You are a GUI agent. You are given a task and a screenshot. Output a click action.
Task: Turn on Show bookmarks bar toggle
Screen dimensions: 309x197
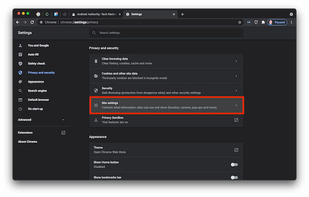pyautogui.click(x=234, y=178)
